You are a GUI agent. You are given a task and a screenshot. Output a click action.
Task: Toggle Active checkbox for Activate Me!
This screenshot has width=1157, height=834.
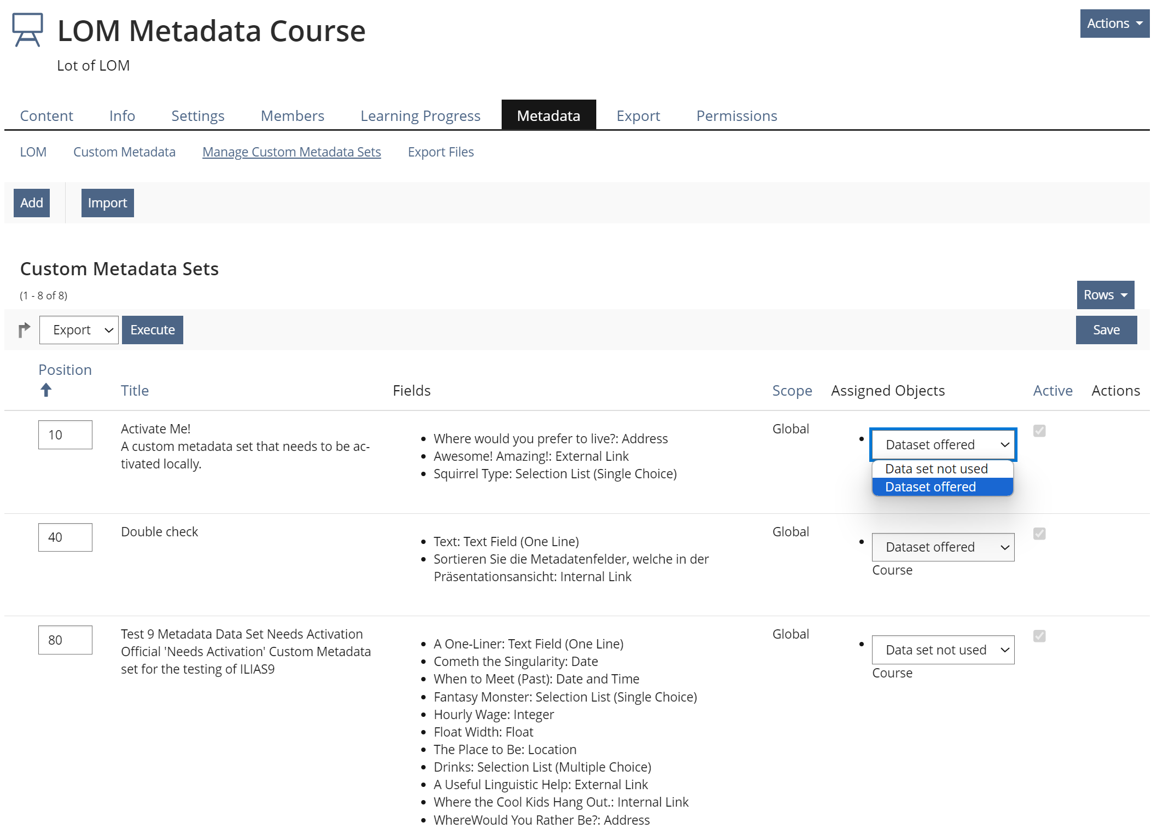(1039, 431)
